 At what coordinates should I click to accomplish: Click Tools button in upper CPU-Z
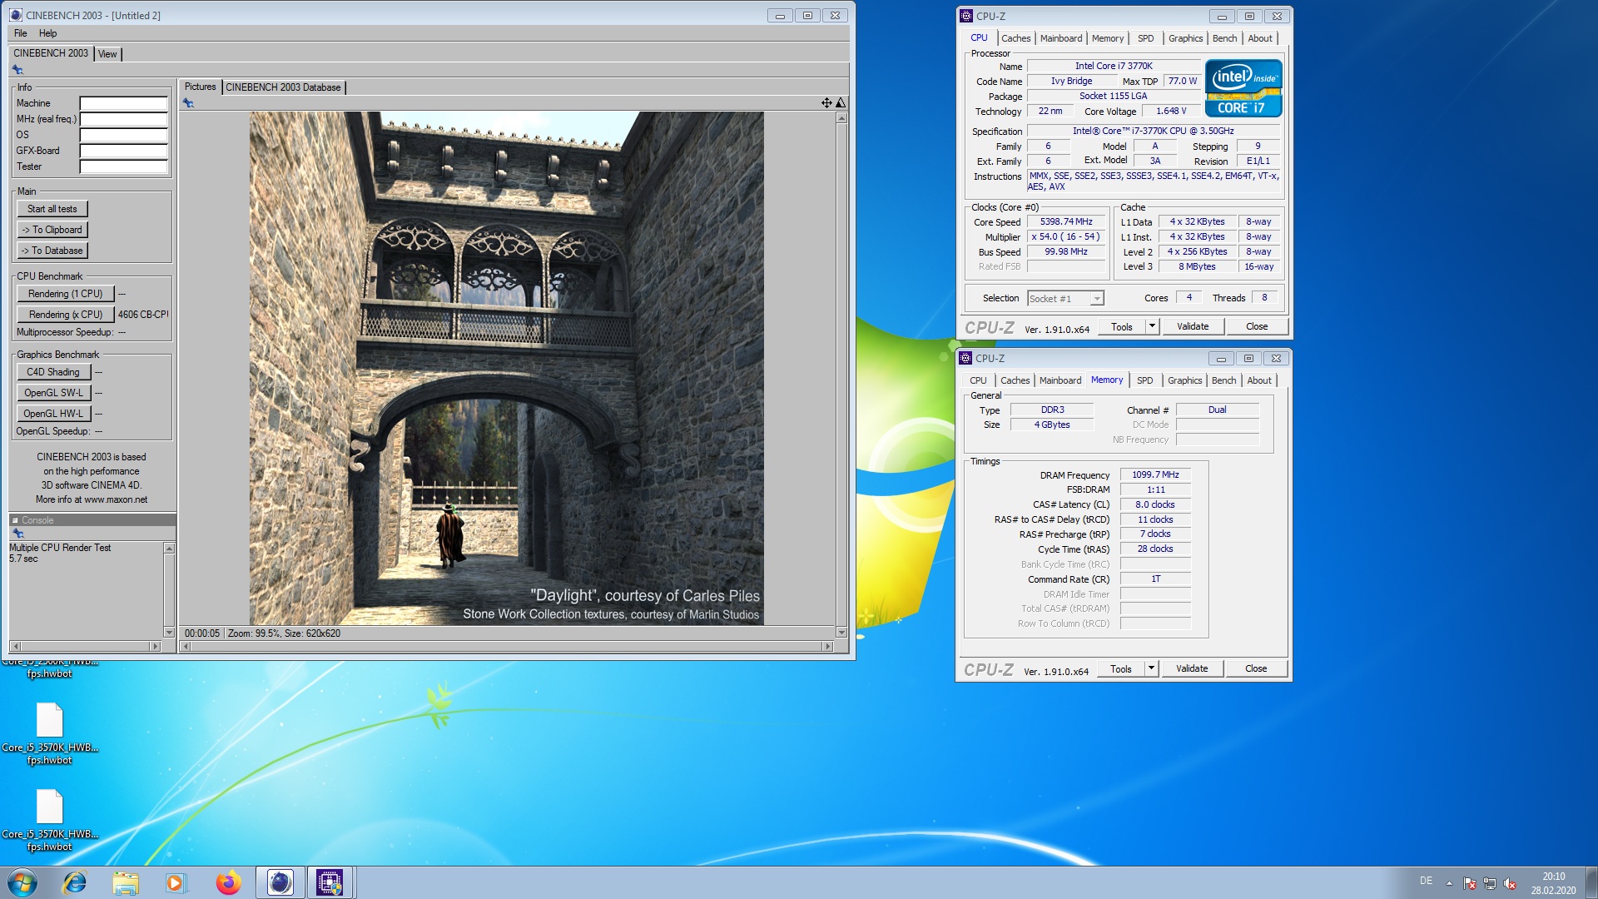pyautogui.click(x=1122, y=326)
